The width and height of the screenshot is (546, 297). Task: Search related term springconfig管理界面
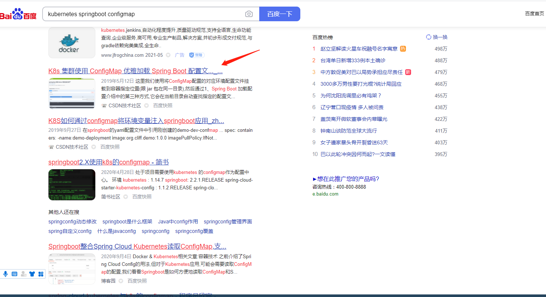228,222
